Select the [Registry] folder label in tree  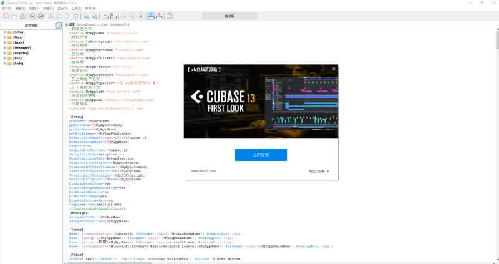click(21, 53)
